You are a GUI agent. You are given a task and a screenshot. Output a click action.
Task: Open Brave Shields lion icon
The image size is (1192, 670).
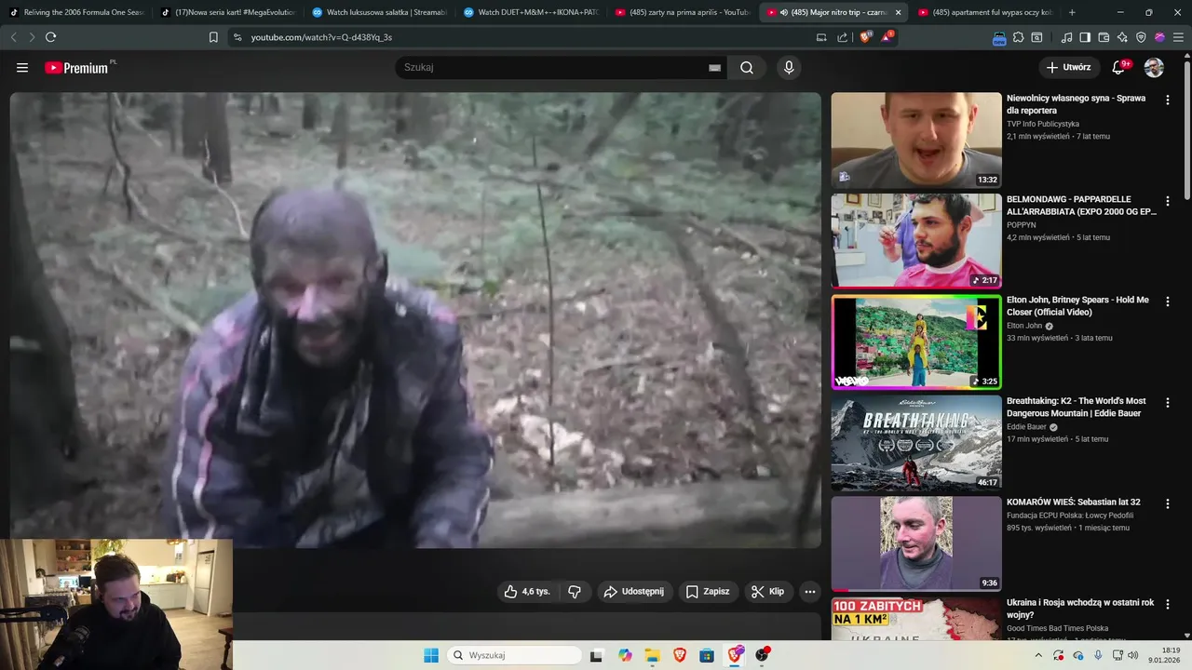[866, 37]
